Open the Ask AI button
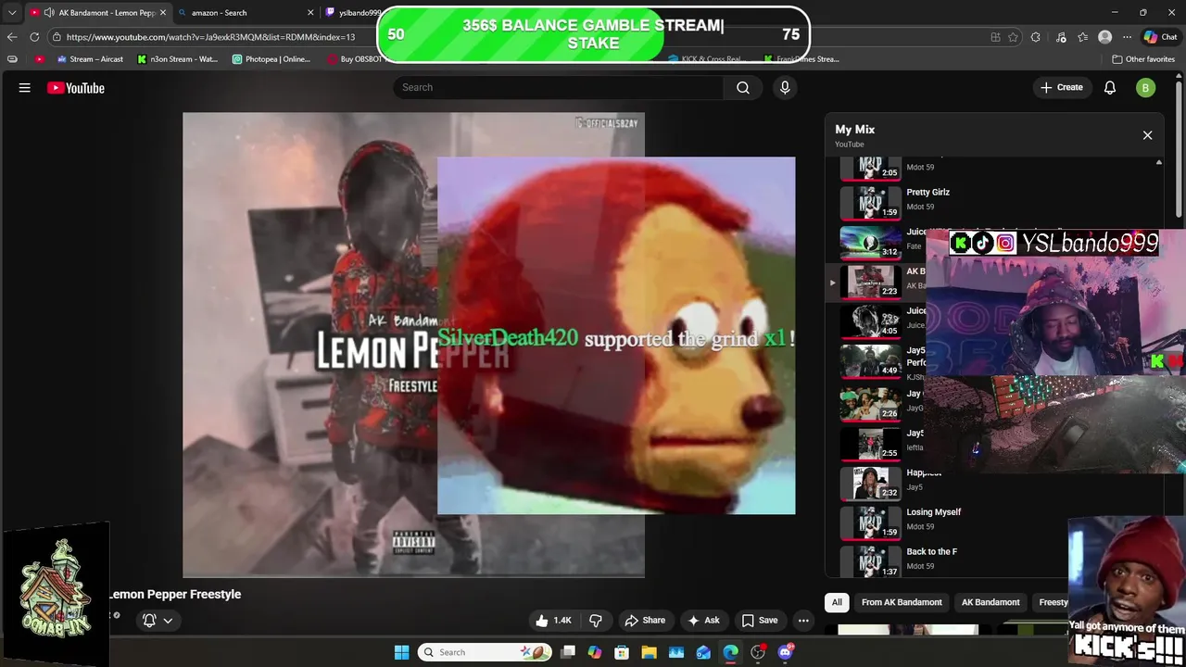Screen dimensions: 1186x667 tap(703, 620)
